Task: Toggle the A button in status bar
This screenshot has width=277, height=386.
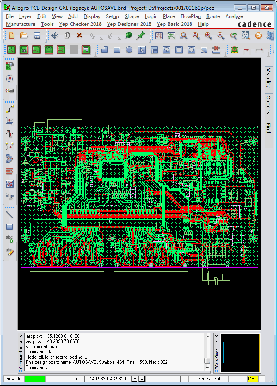Action: pyautogui.click(x=142, y=379)
